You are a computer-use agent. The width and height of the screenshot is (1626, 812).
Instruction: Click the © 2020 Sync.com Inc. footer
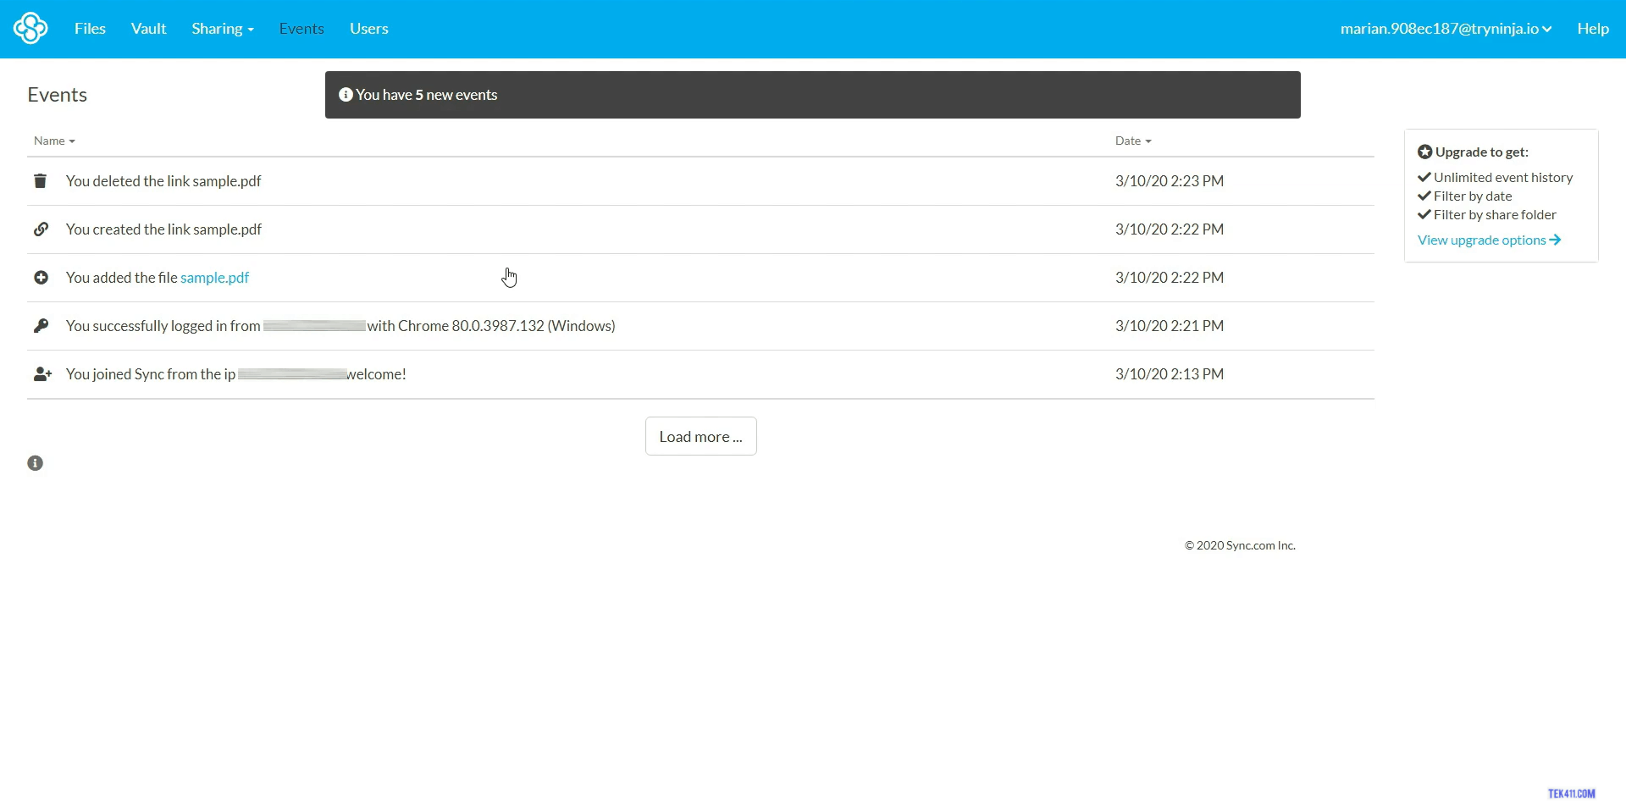[1240, 545]
